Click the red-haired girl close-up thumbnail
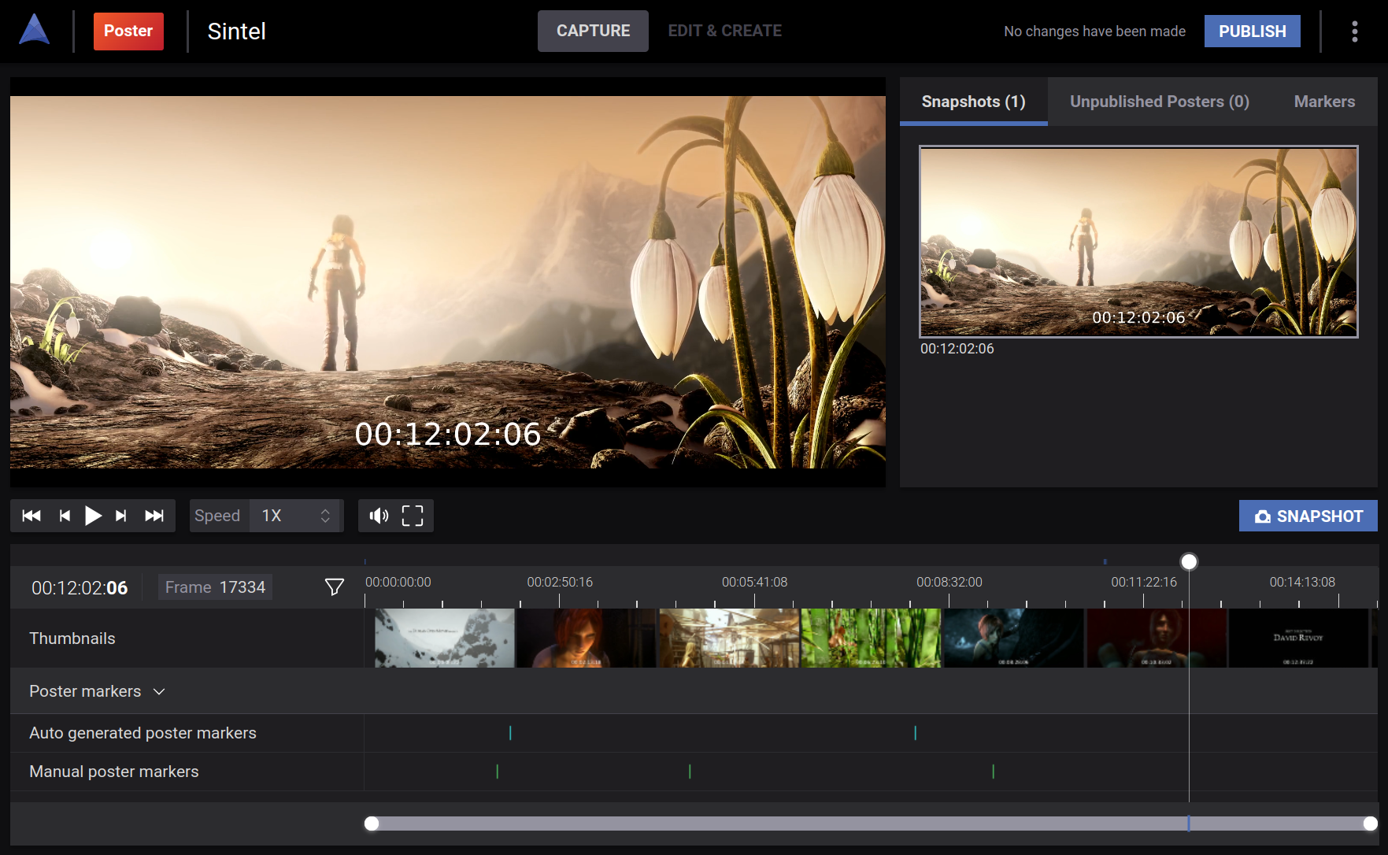 (x=587, y=638)
